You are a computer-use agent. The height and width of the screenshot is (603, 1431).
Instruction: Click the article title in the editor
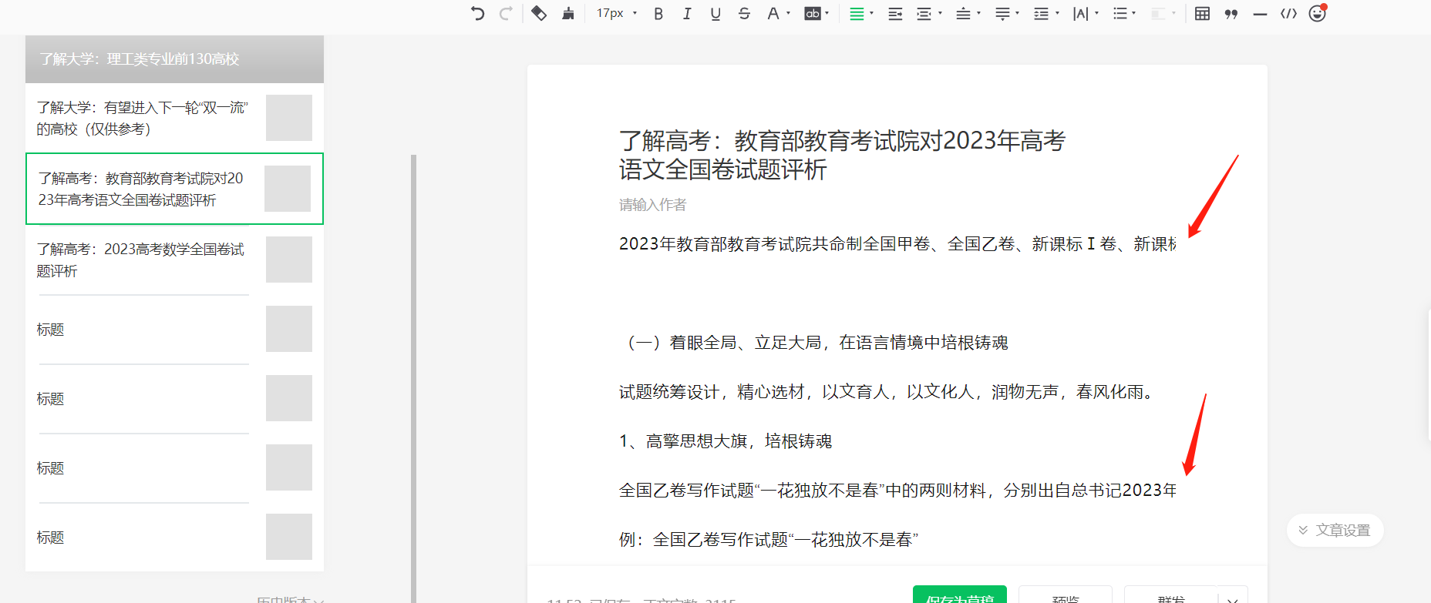click(842, 155)
